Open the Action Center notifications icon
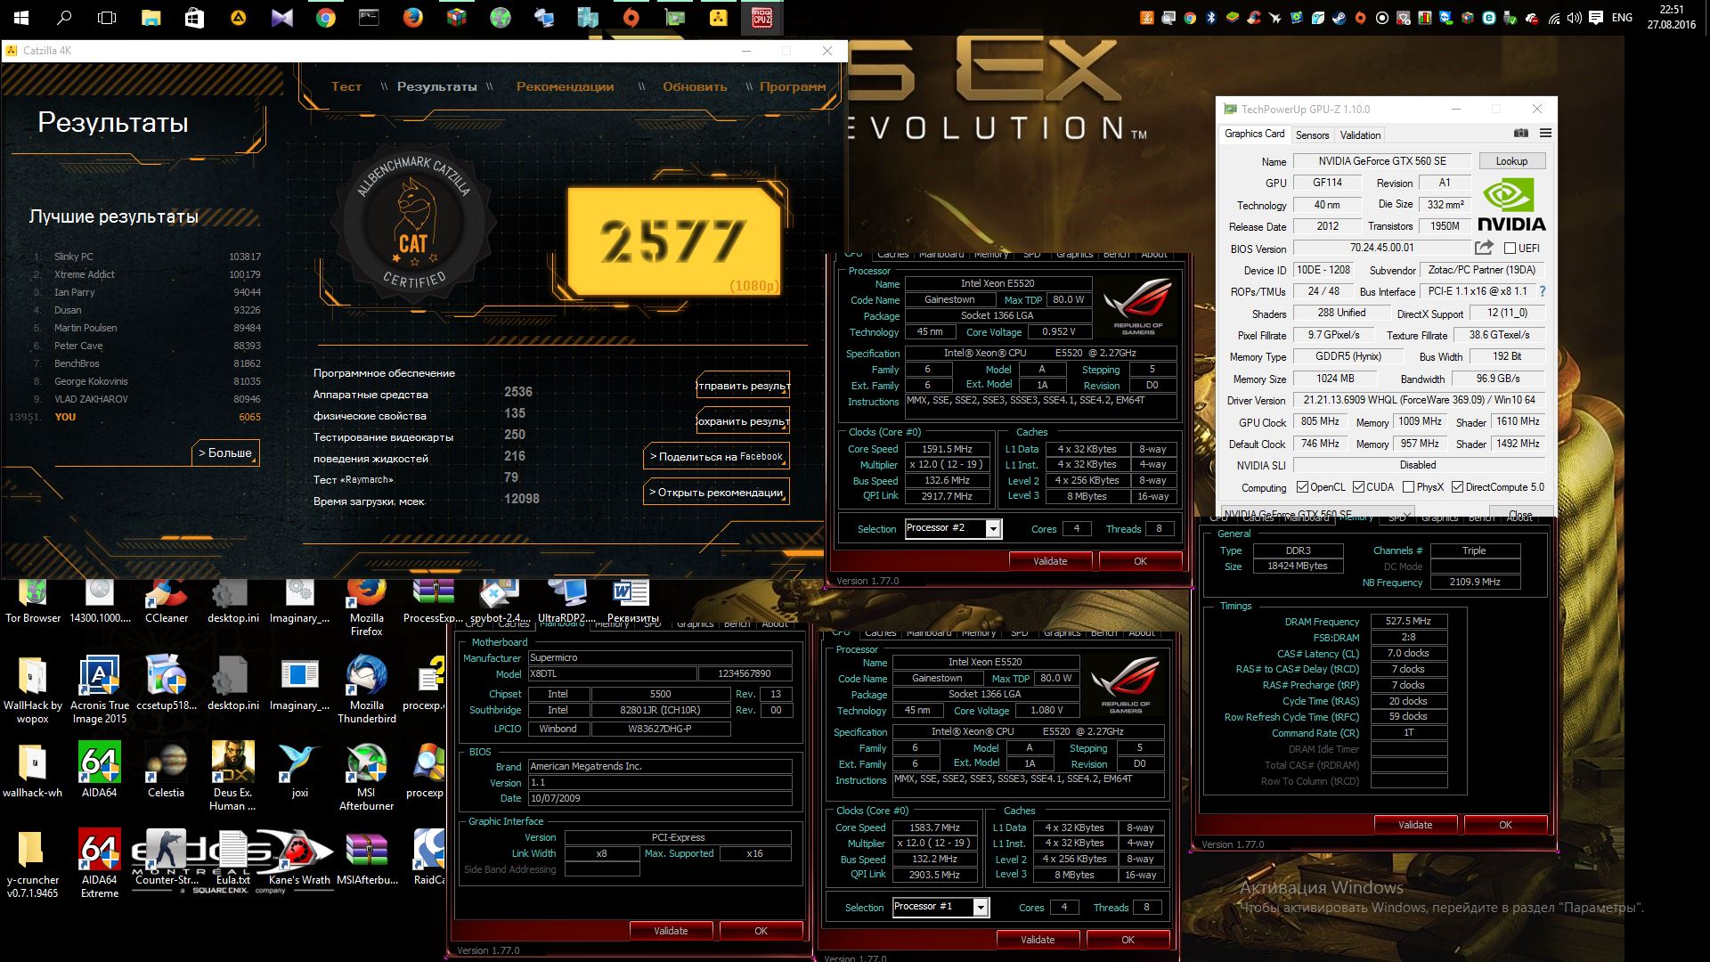The image size is (1710, 962). pos(1595,17)
